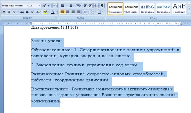191x113 pixels.
Task: Open the underline style dropdown arrow
Action: click(x=18, y=12)
